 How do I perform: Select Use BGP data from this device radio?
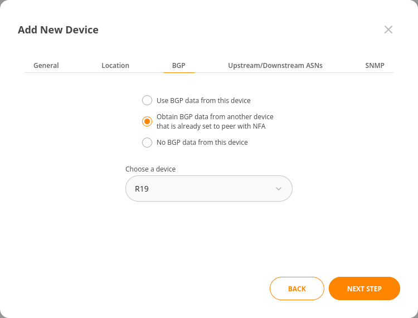tap(147, 100)
